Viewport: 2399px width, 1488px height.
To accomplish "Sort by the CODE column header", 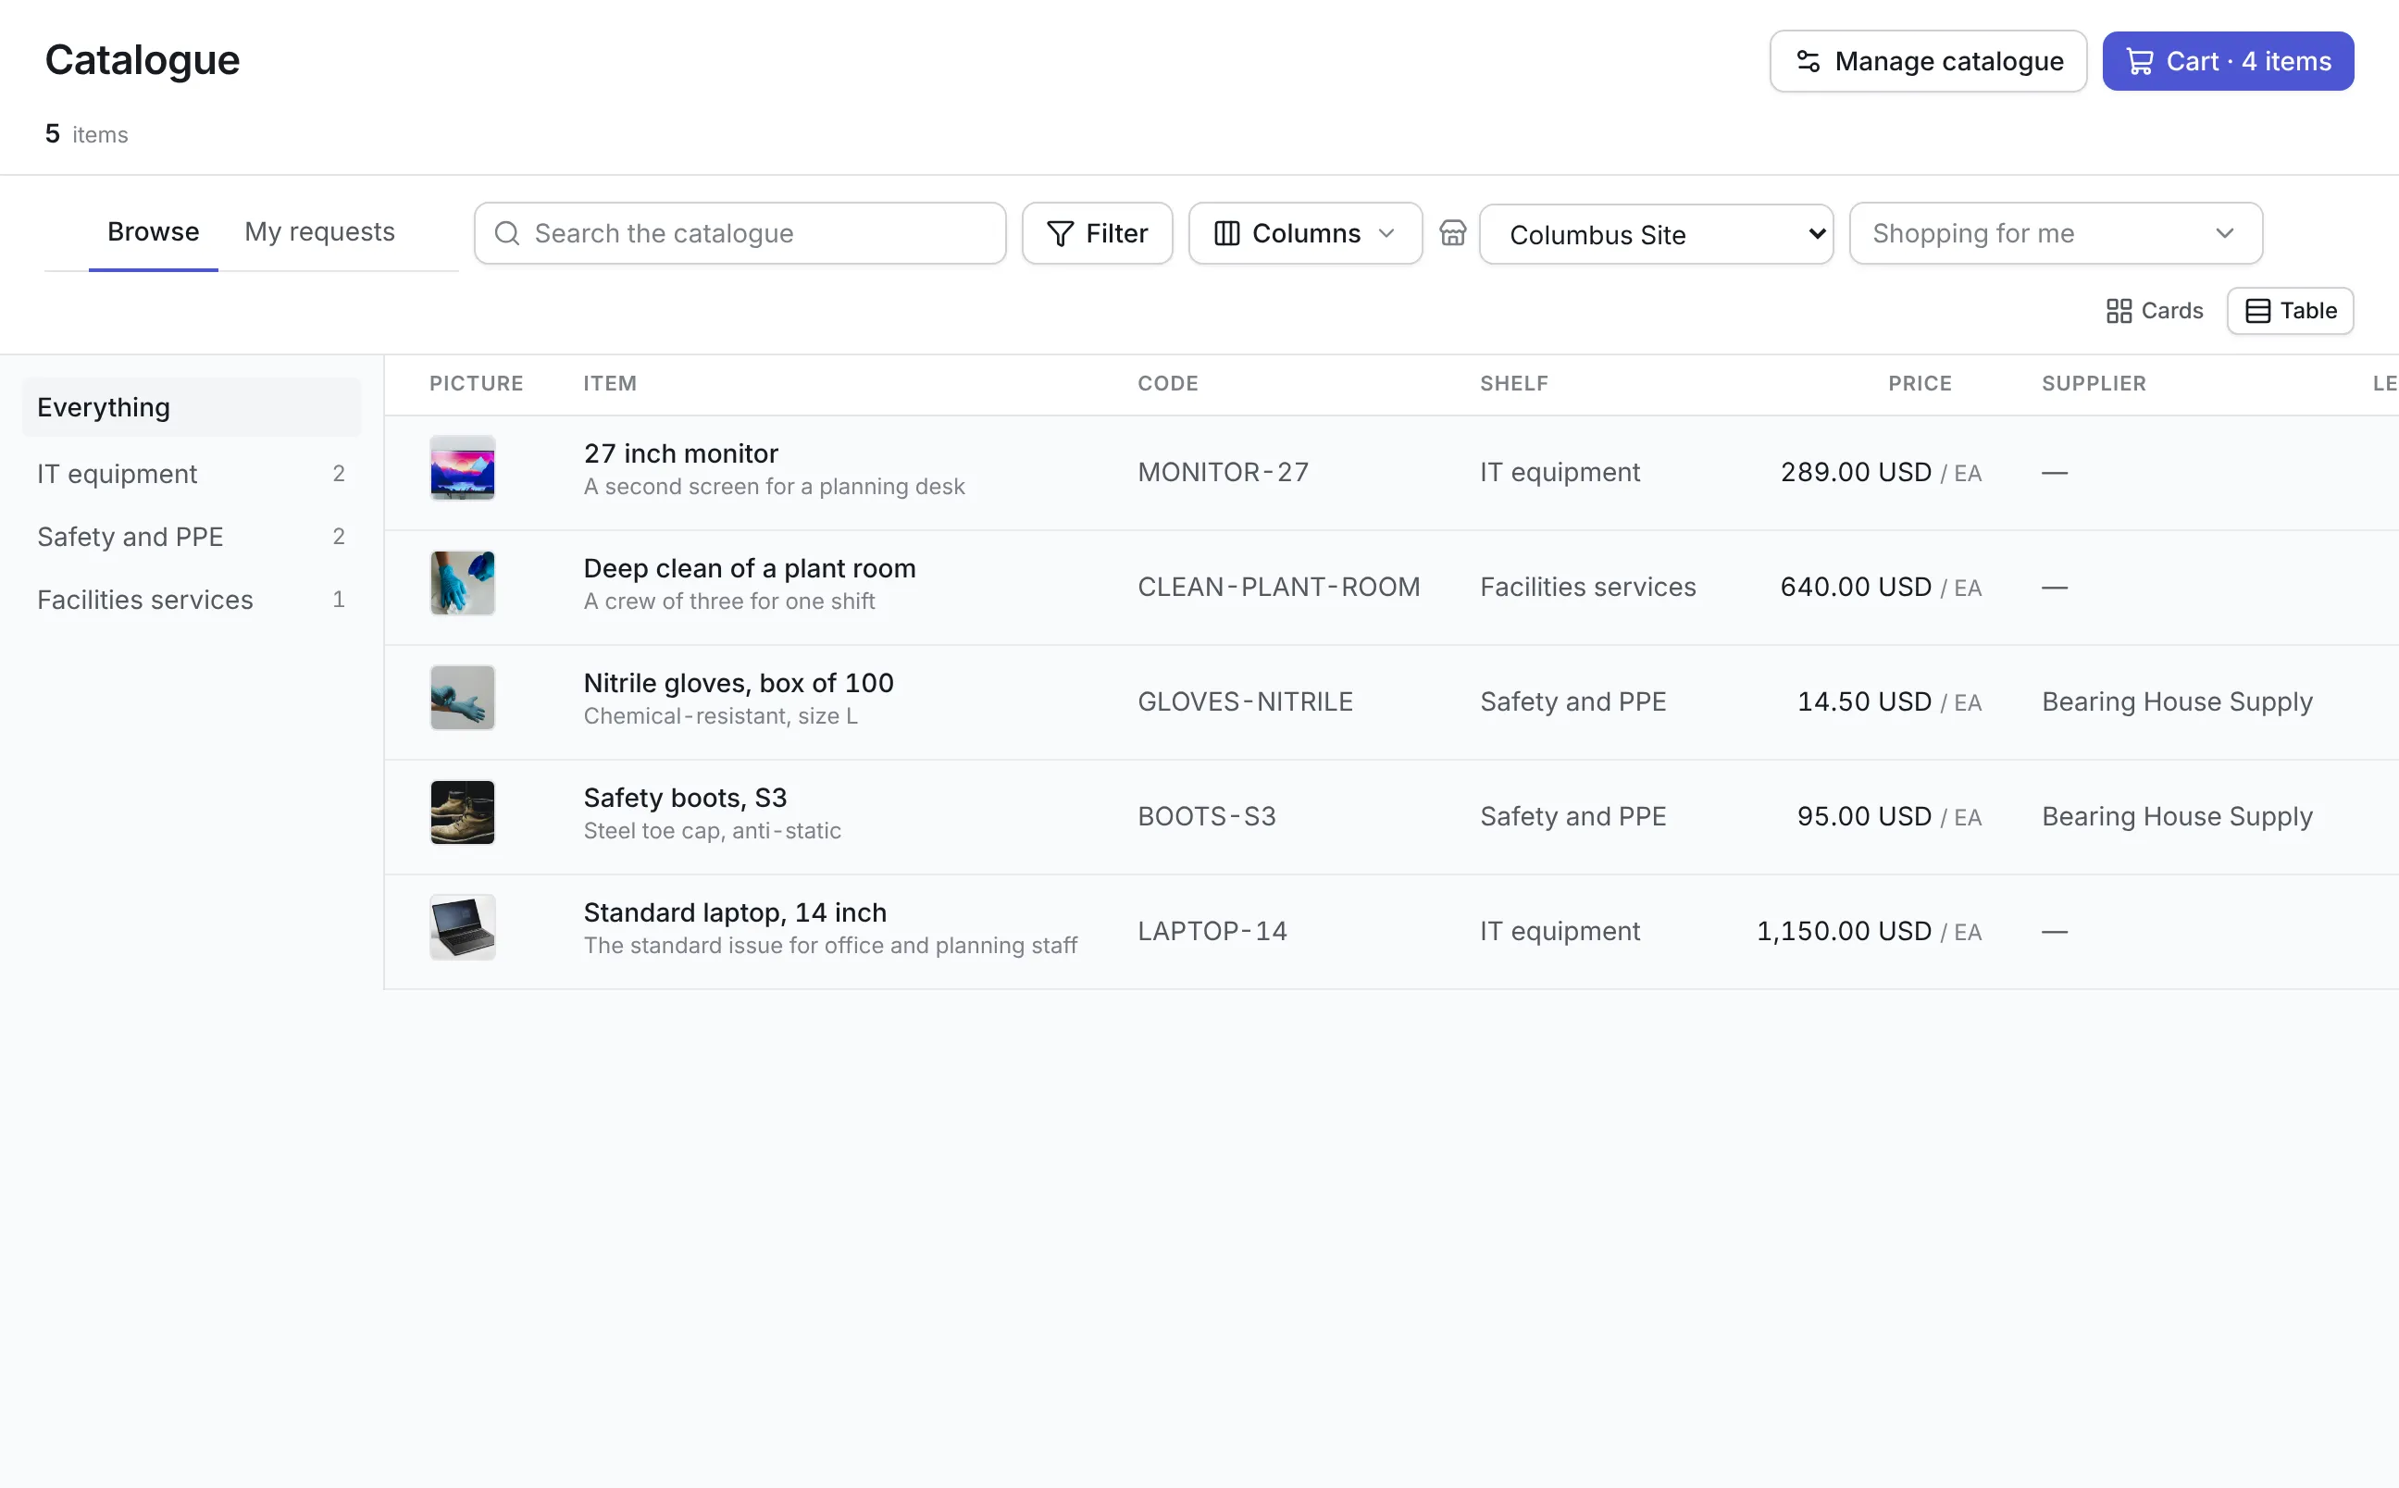I will point(1168,384).
